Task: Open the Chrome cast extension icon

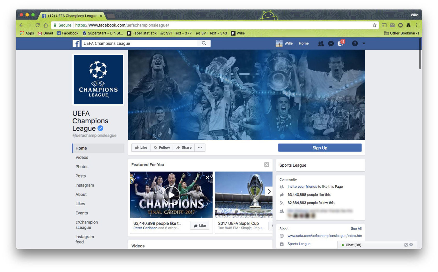Action: 384,25
